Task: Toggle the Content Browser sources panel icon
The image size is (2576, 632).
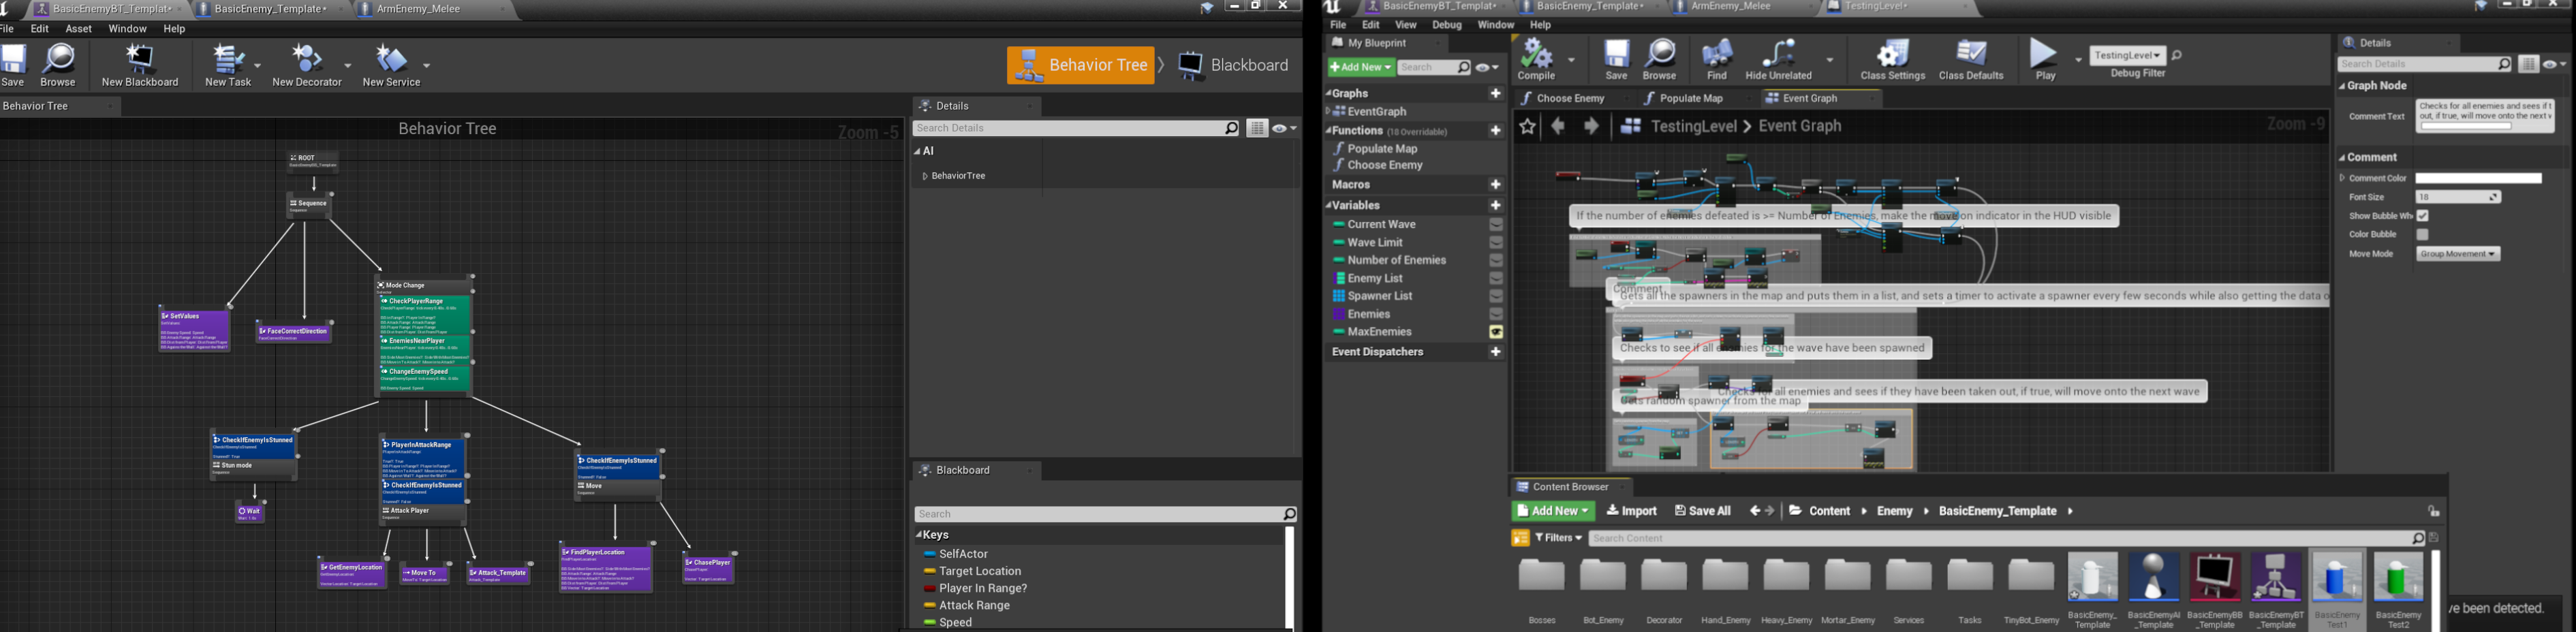Action: [1520, 538]
